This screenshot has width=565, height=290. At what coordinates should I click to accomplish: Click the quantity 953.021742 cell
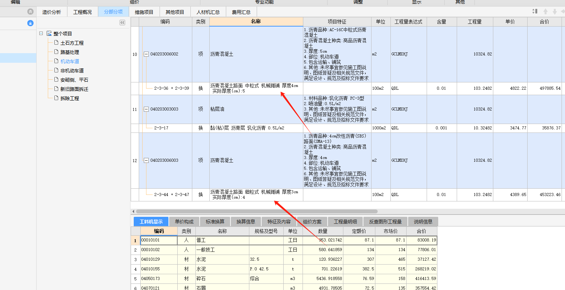[x=323, y=240]
